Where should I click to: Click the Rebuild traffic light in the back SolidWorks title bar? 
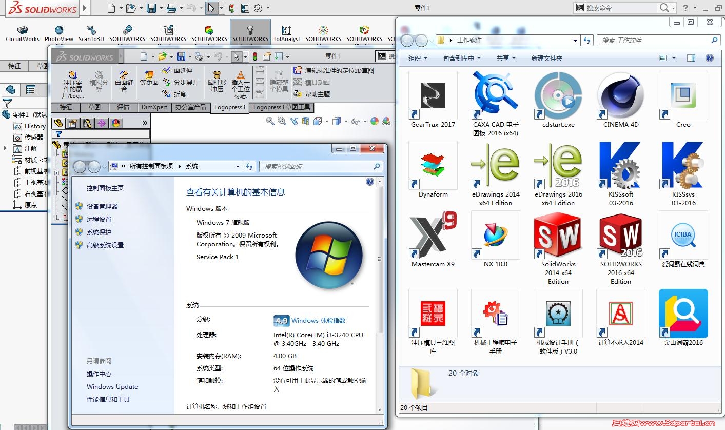[232, 8]
